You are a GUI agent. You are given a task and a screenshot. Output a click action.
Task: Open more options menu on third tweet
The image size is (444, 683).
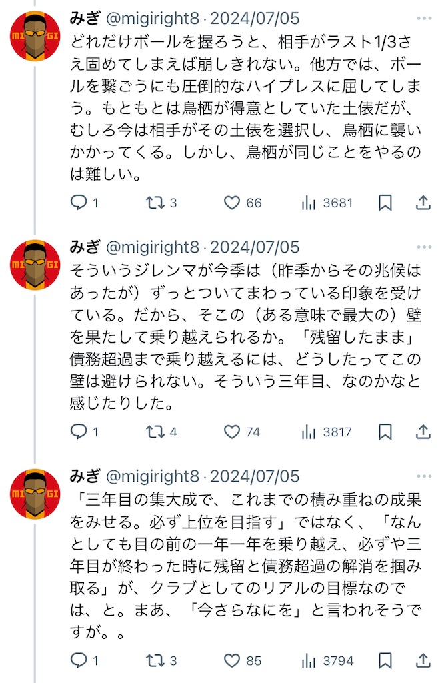click(423, 476)
